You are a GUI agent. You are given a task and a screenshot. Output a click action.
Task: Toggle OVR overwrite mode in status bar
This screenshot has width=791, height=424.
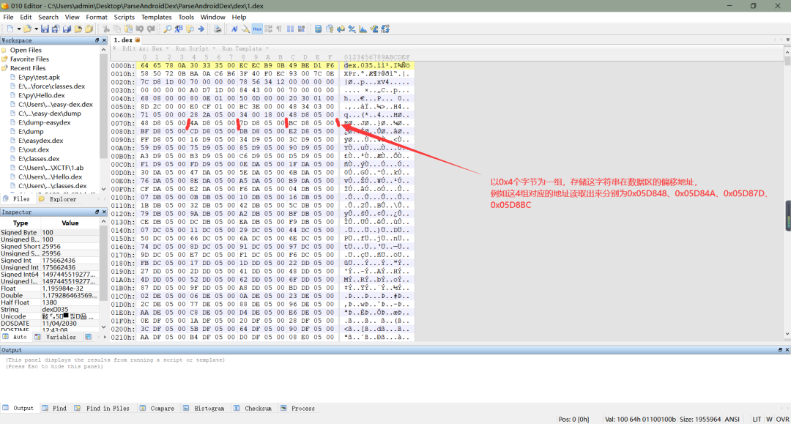[782, 419]
